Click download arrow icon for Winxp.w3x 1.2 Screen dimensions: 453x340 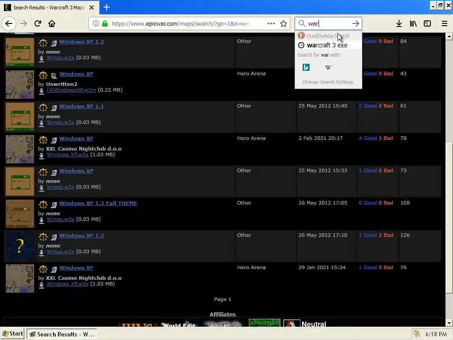[41, 59]
